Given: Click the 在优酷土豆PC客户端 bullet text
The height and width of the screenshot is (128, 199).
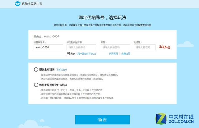Looking at the screenshot, I should 78,98.
